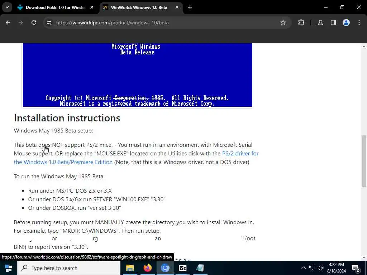Image resolution: width=367 pixels, height=275 pixels.
Task: Select Chrome icon in taskbar
Action: [x=165, y=268]
